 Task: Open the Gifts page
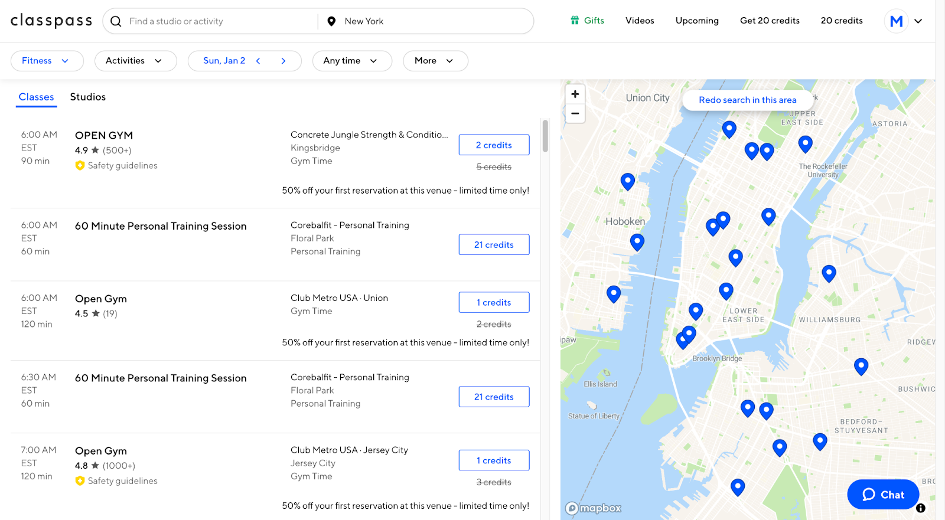tap(587, 21)
